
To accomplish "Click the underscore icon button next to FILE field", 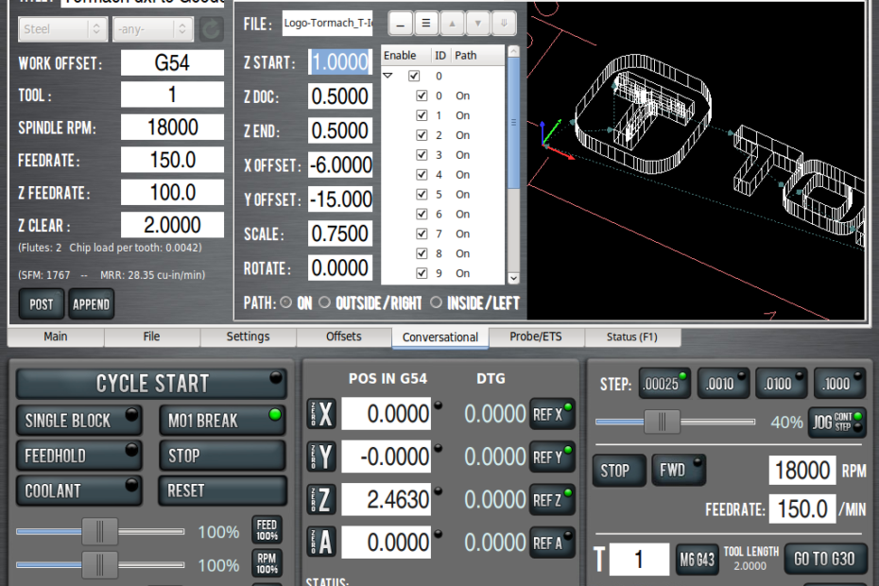I will coord(400,24).
